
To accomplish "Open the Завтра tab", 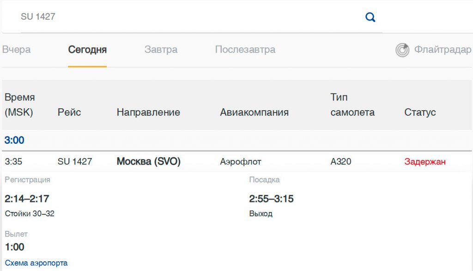I will click(x=161, y=50).
